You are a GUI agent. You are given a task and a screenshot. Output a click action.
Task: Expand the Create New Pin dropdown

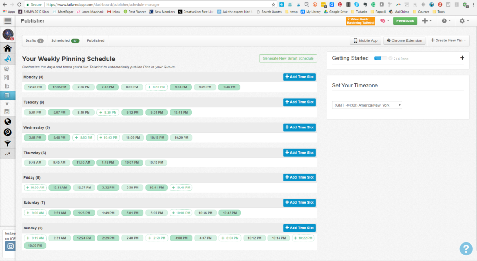click(449, 40)
